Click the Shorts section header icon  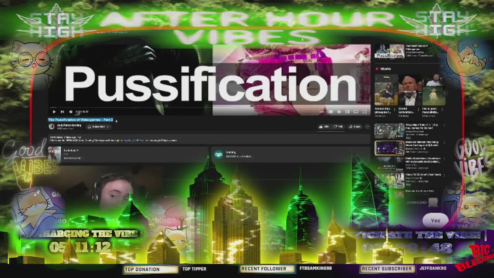pyautogui.click(x=377, y=69)
